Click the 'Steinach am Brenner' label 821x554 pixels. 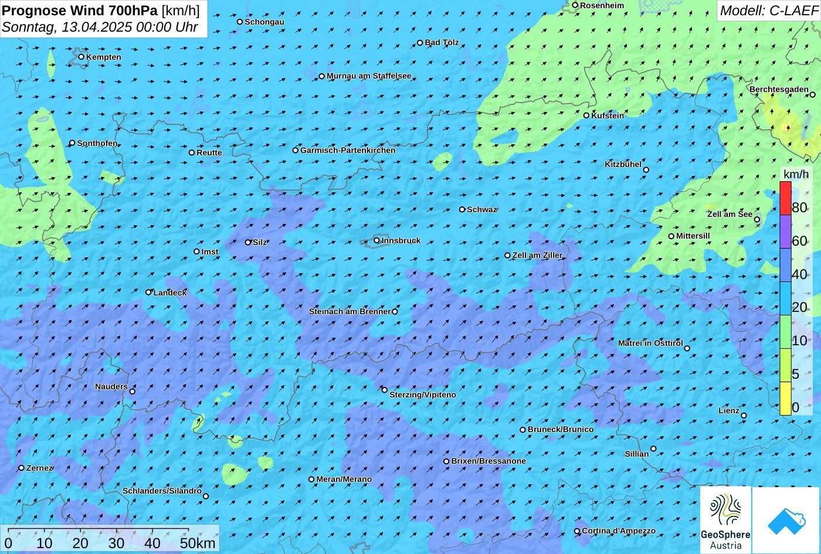(350, 312)
